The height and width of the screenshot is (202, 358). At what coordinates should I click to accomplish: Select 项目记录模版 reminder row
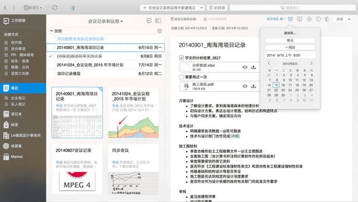point(105,74)
